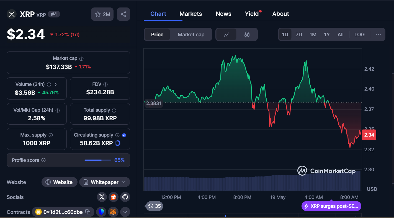Select All time range

(x=341, y=35)
